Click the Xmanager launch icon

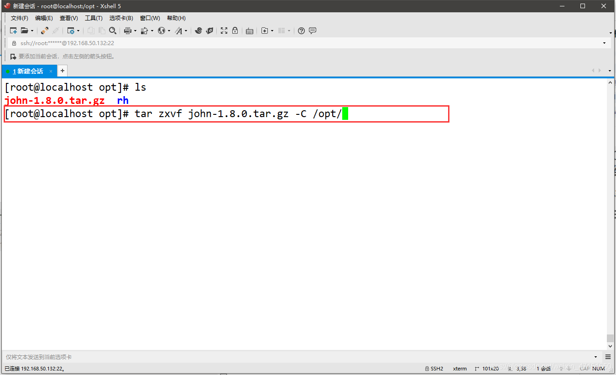(x=209, y=31)
